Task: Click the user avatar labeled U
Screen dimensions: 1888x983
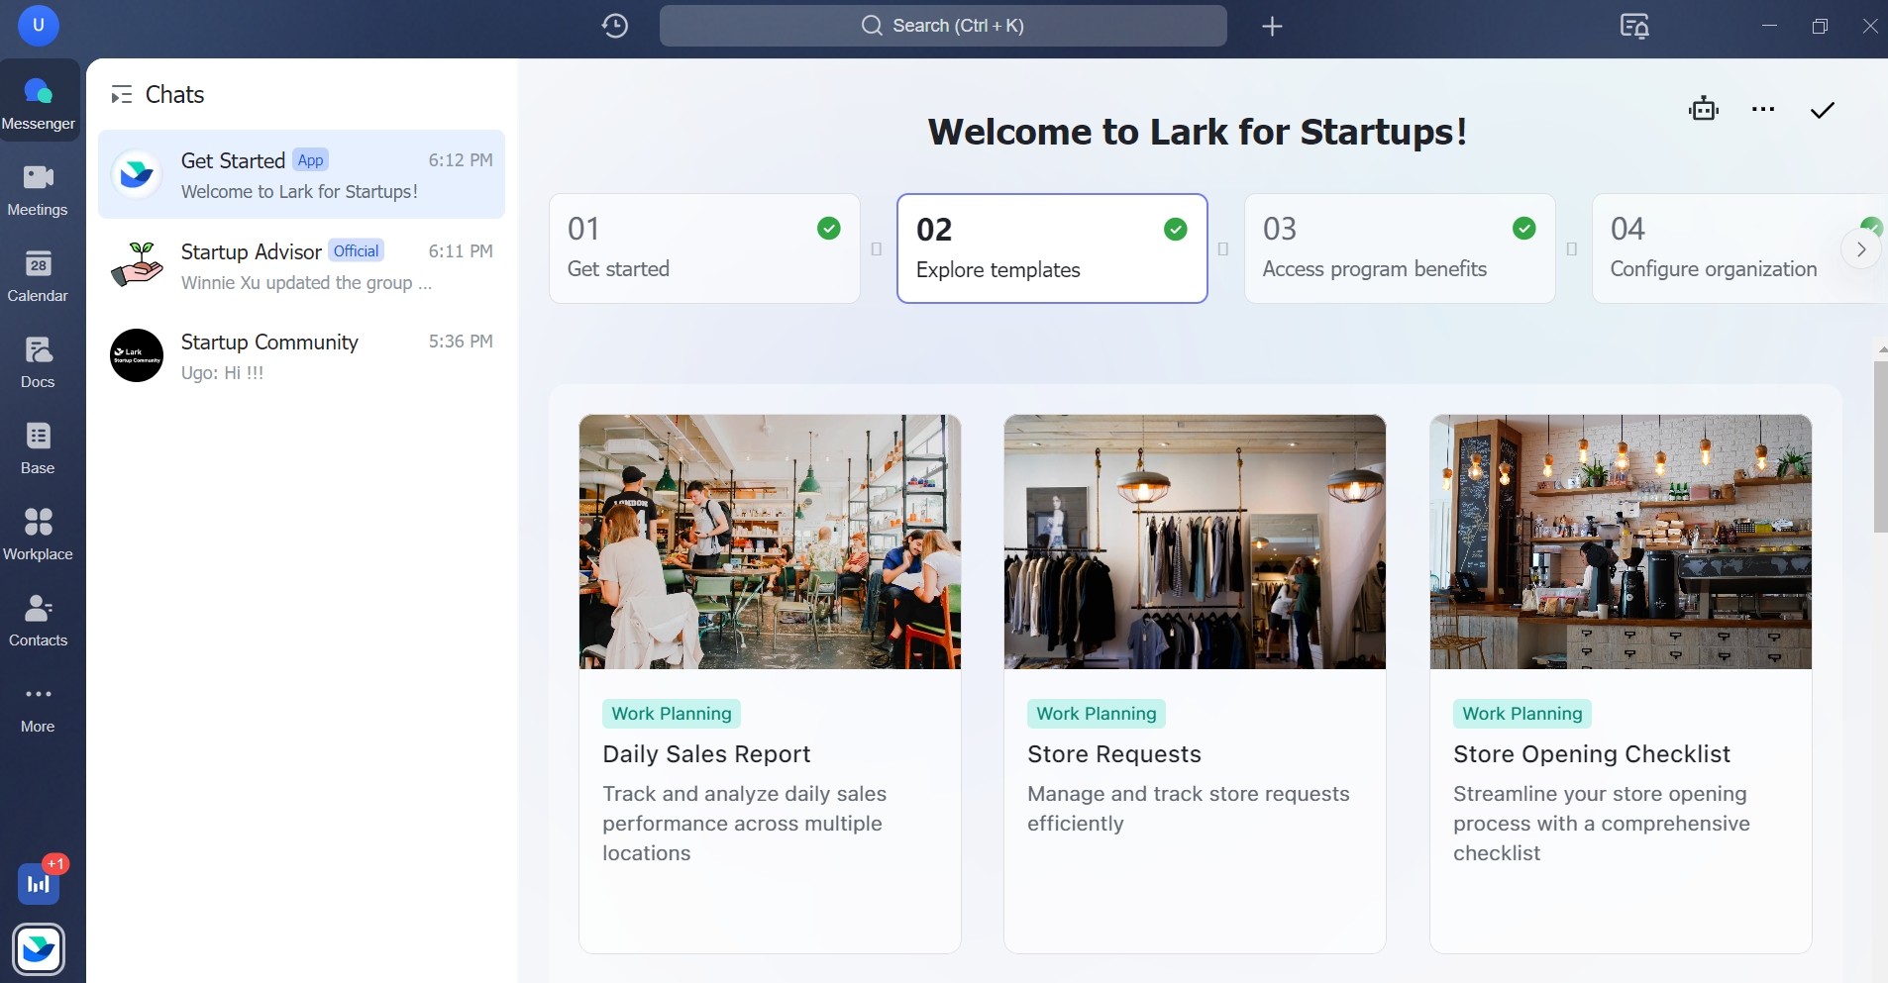Action: point(39,26)
